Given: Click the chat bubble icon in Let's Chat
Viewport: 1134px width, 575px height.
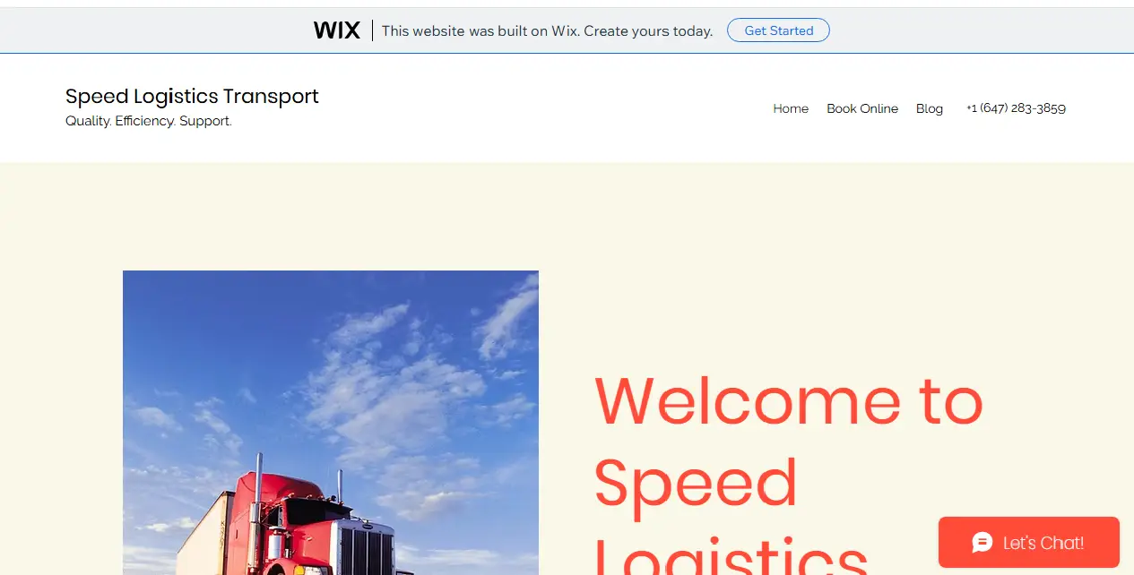Looking at the screenshot, I should coord(983,543).
